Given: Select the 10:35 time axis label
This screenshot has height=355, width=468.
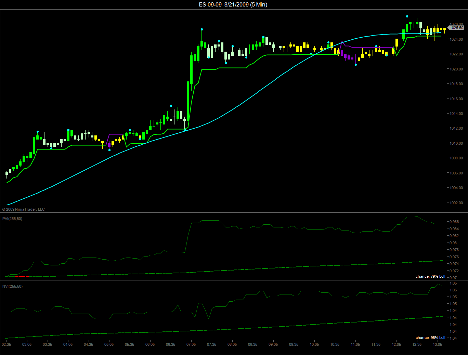Looking at the screenshot, I should pyautogui.click(x=335, y=344).
